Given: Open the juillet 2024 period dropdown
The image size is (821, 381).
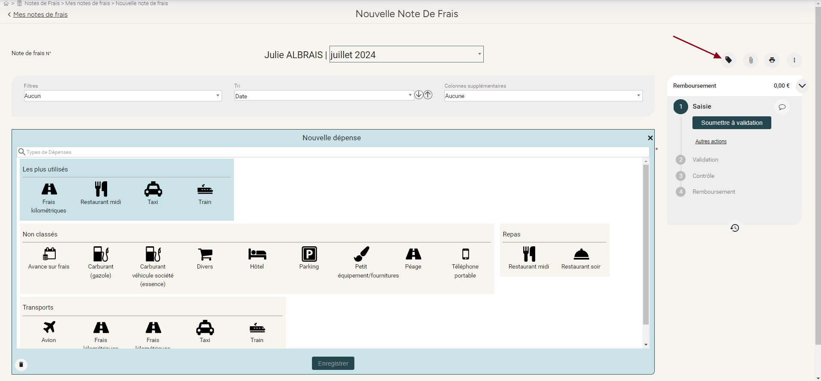Looking at the screenshot, I should pyautogui.click(x=406, y=54).
